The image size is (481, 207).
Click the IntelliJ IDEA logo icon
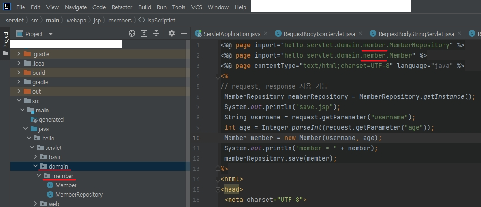pos(7,7)
